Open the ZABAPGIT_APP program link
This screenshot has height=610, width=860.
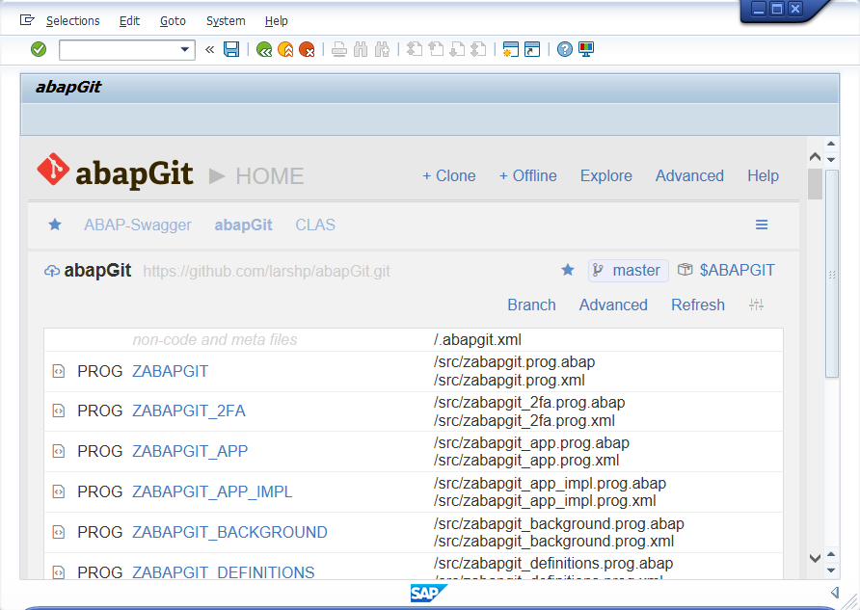(x=190, y=451)
